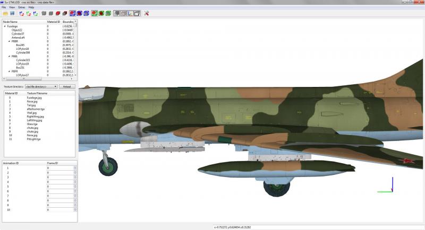Open the Texture Directory dropdown
425x230 pixels.
pyautogui.click(x=41, y=86)
